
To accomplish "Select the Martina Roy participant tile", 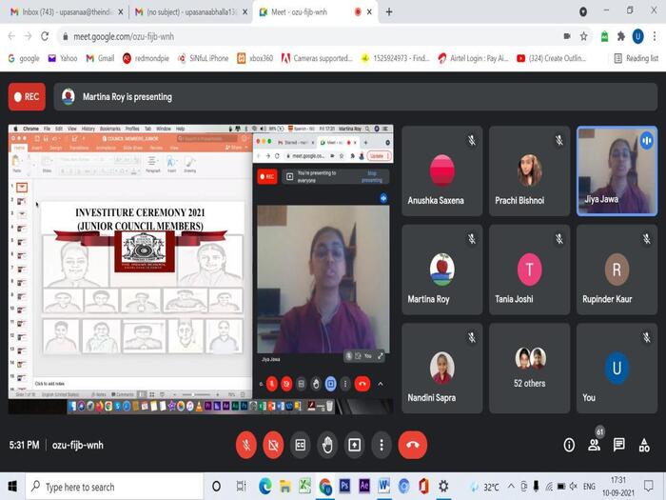I will point(441,270).
